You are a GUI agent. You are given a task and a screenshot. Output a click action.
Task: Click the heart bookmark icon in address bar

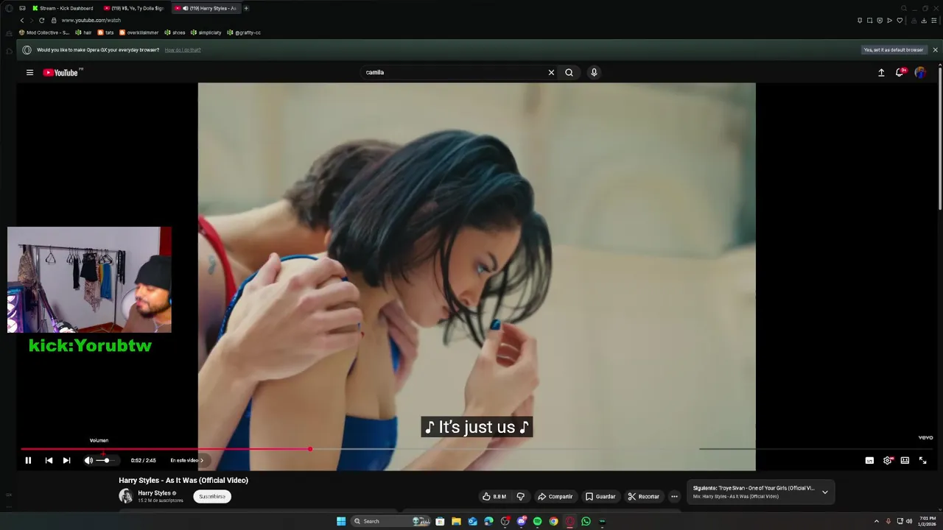click(900, 20)
